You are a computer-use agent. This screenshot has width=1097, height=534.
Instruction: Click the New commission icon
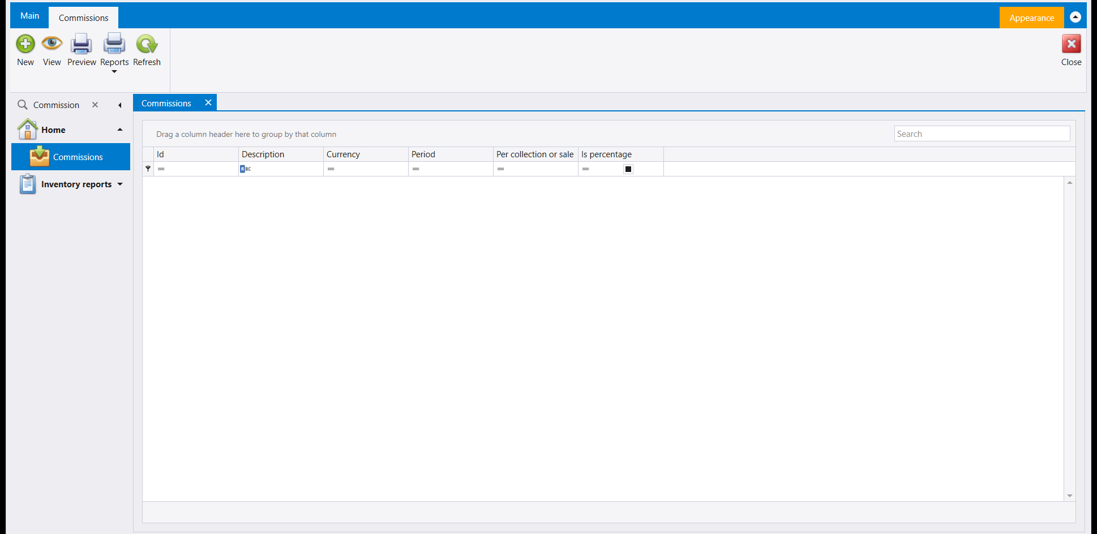(x=25, y=44)
